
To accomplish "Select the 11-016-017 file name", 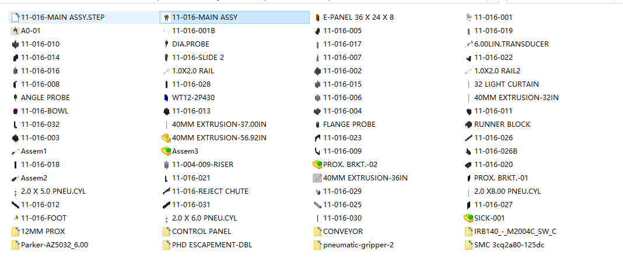I will click(342, 44).
